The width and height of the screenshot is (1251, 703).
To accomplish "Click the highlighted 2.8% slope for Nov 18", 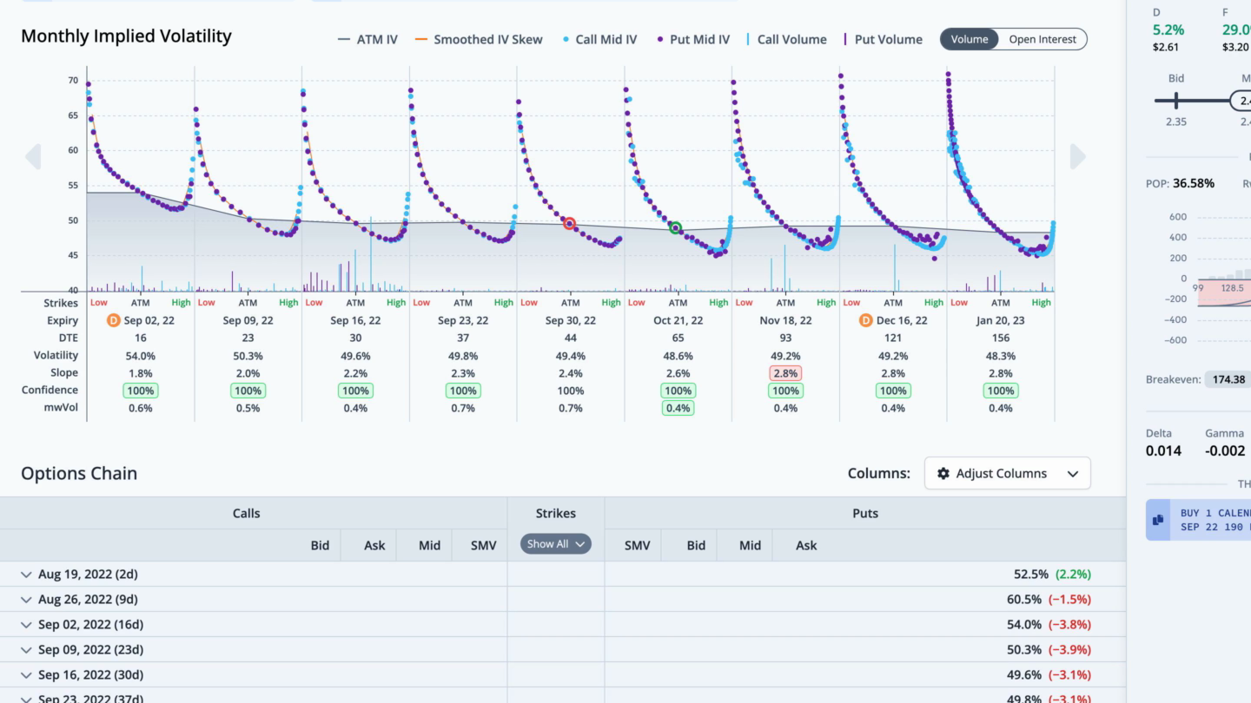I will pos(784,373).
